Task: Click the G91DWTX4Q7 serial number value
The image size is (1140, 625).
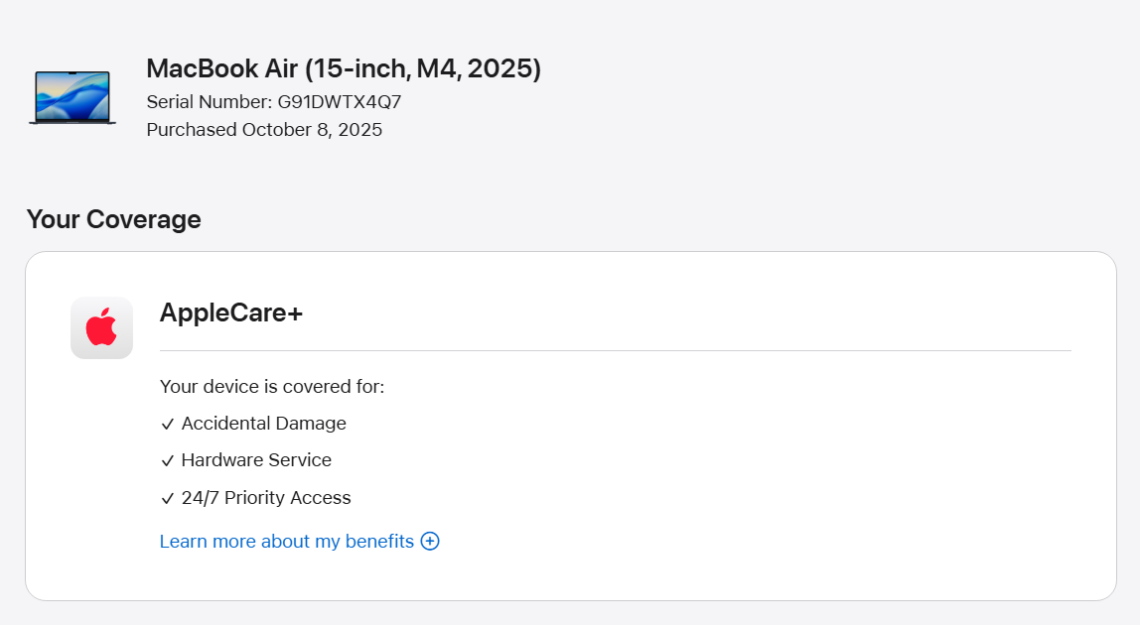Action: 340,102
